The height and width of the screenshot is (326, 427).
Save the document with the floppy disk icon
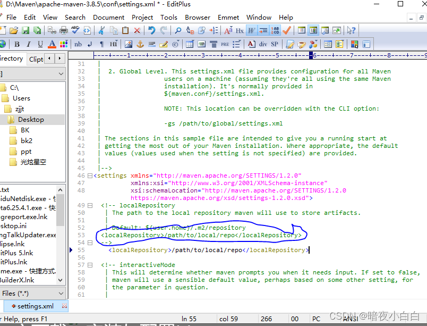(x=25, y=30)
